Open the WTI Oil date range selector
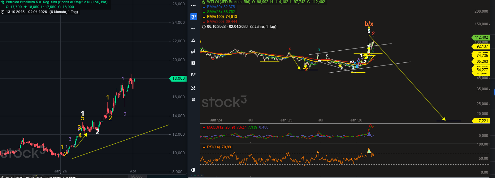 [x=227, y=27]
